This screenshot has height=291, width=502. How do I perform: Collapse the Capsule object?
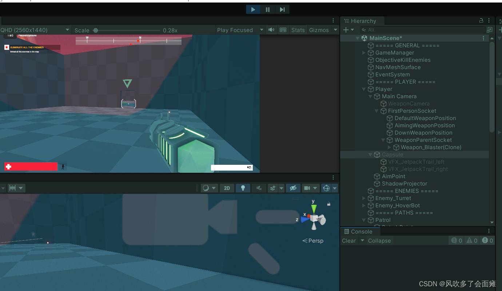[x=370, y=155]
